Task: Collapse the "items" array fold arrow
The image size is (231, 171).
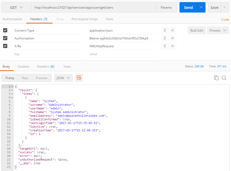Action: click(12, 94)
